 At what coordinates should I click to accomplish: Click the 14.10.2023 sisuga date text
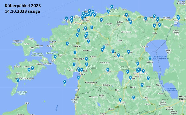click(x=22, y=11)
